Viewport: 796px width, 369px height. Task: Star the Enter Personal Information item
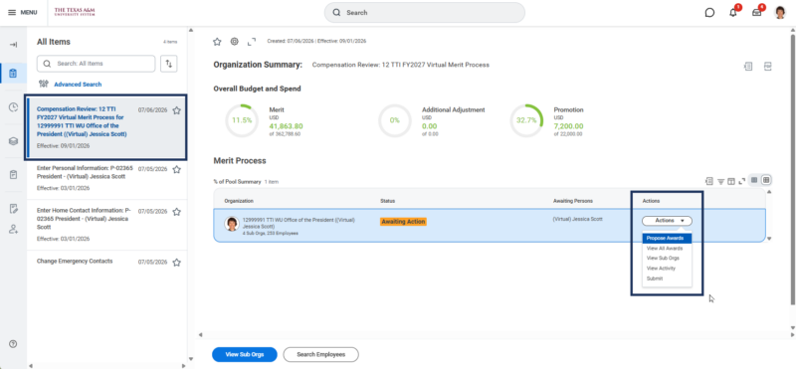(x=177, y=169)
